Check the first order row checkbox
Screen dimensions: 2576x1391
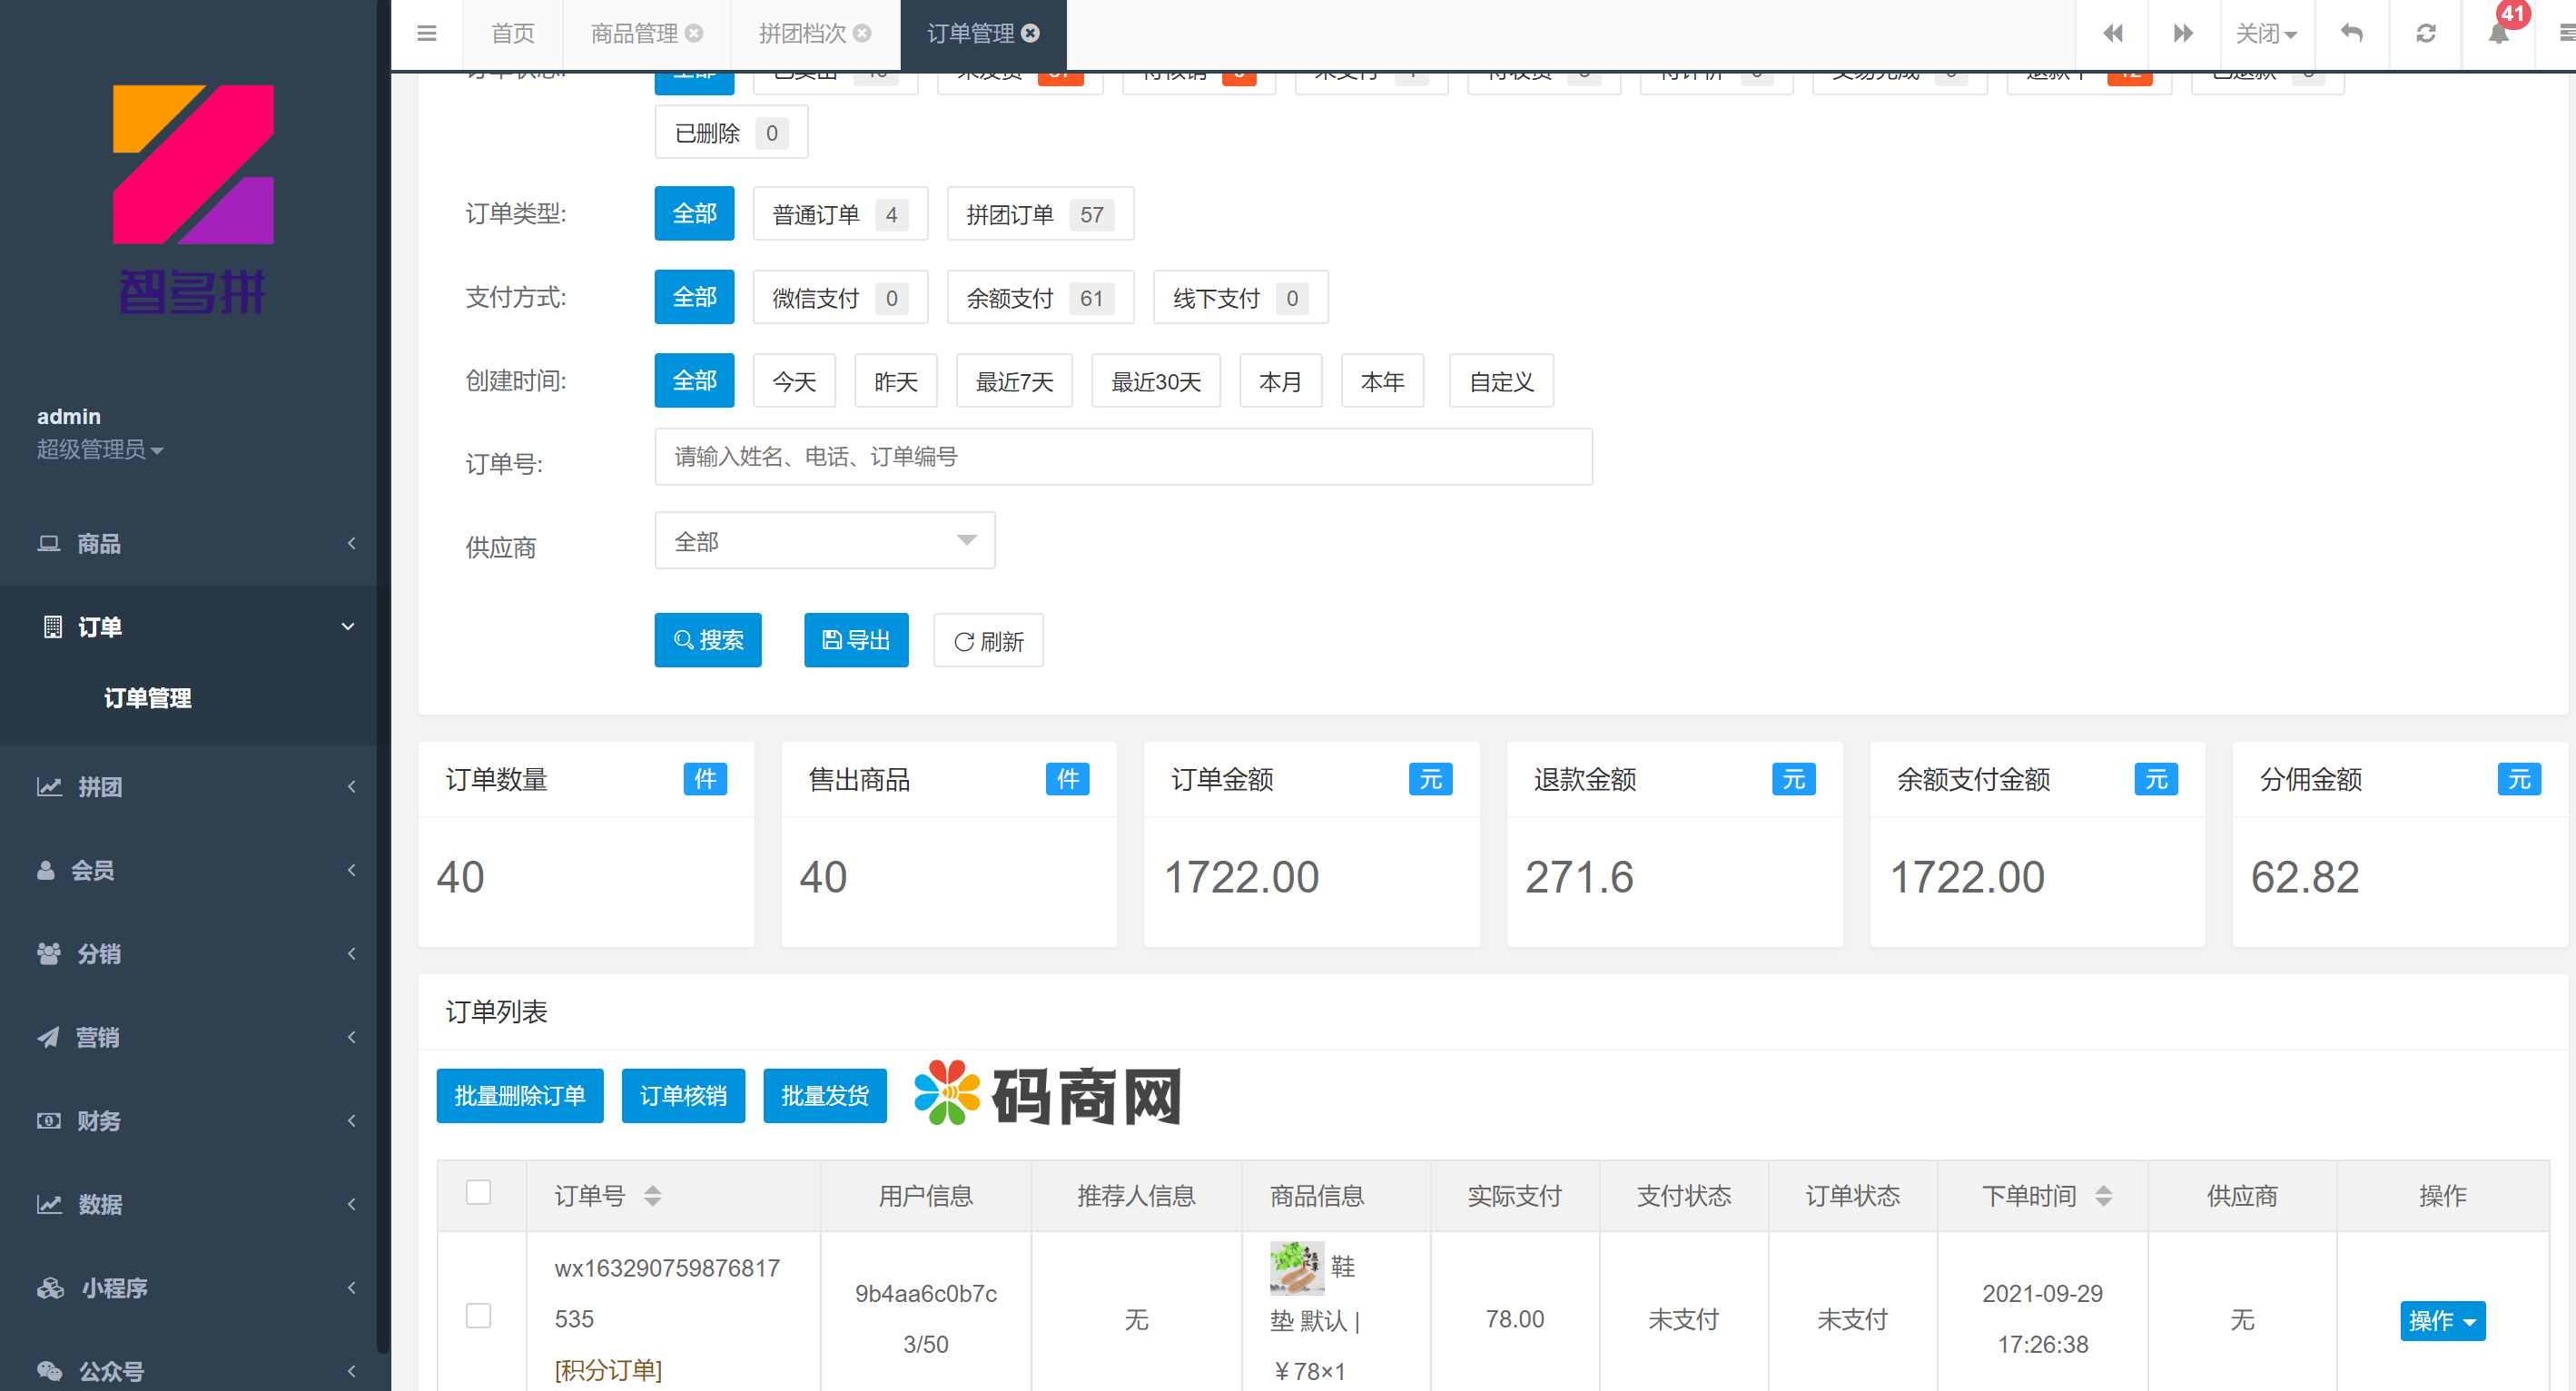[x=478, y=1315]
